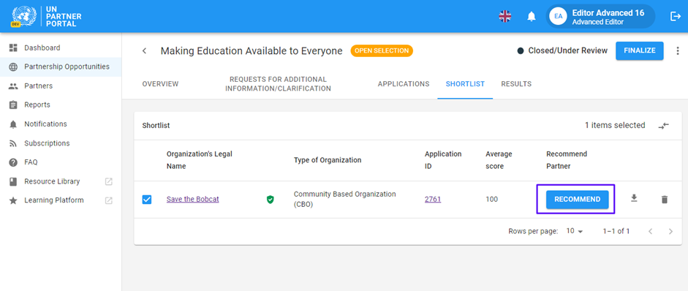This screenshot has height=291, width=688.
Task: Click the average score value 100
Action: tap(491, 200)
